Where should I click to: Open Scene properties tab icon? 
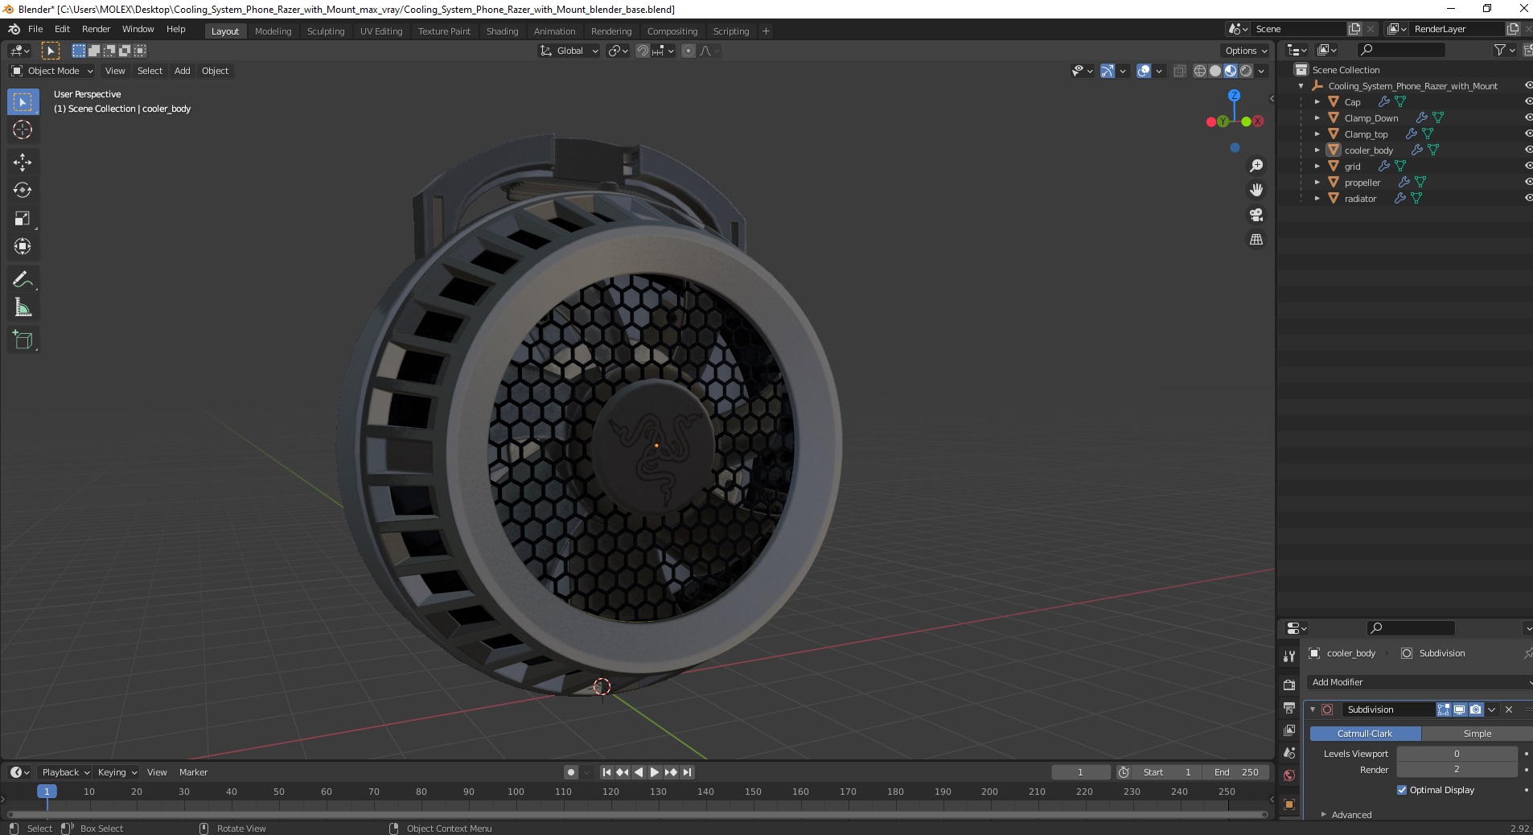[1289, 753]
